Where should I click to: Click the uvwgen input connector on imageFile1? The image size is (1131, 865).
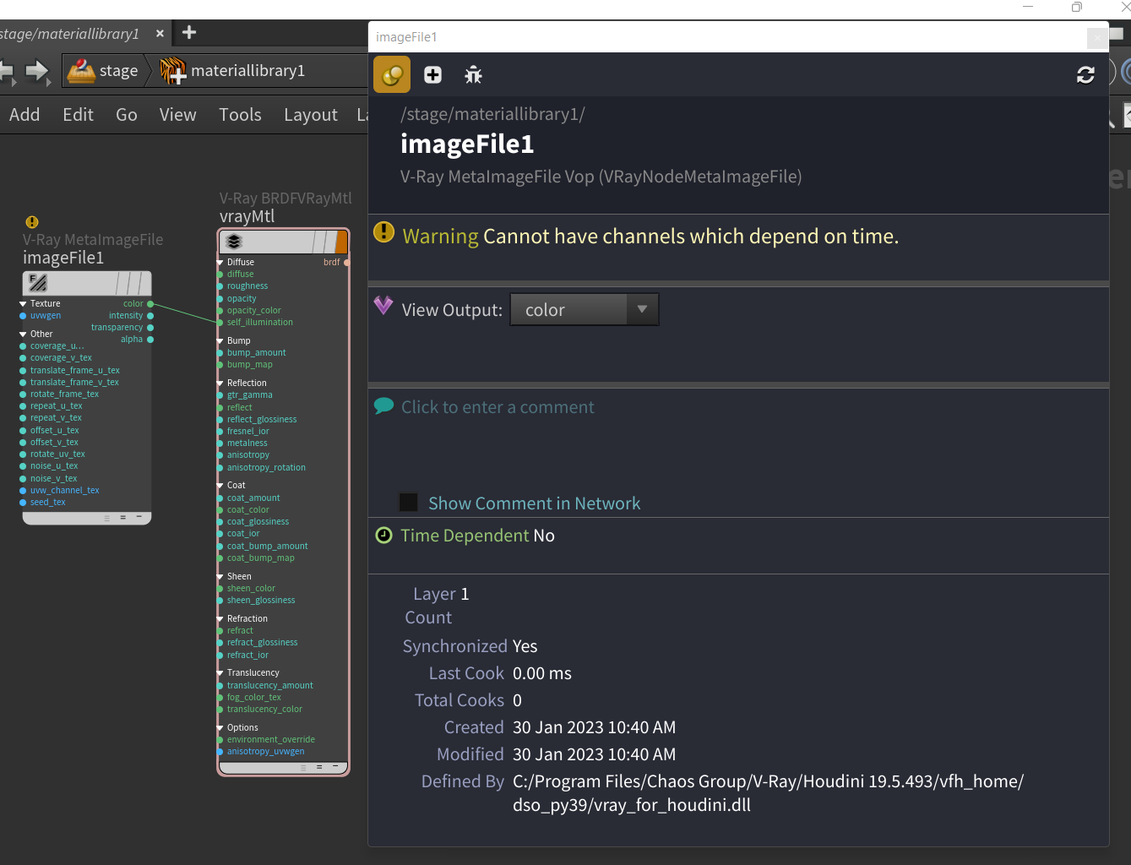pyautogui.click(x=23, y=315)
